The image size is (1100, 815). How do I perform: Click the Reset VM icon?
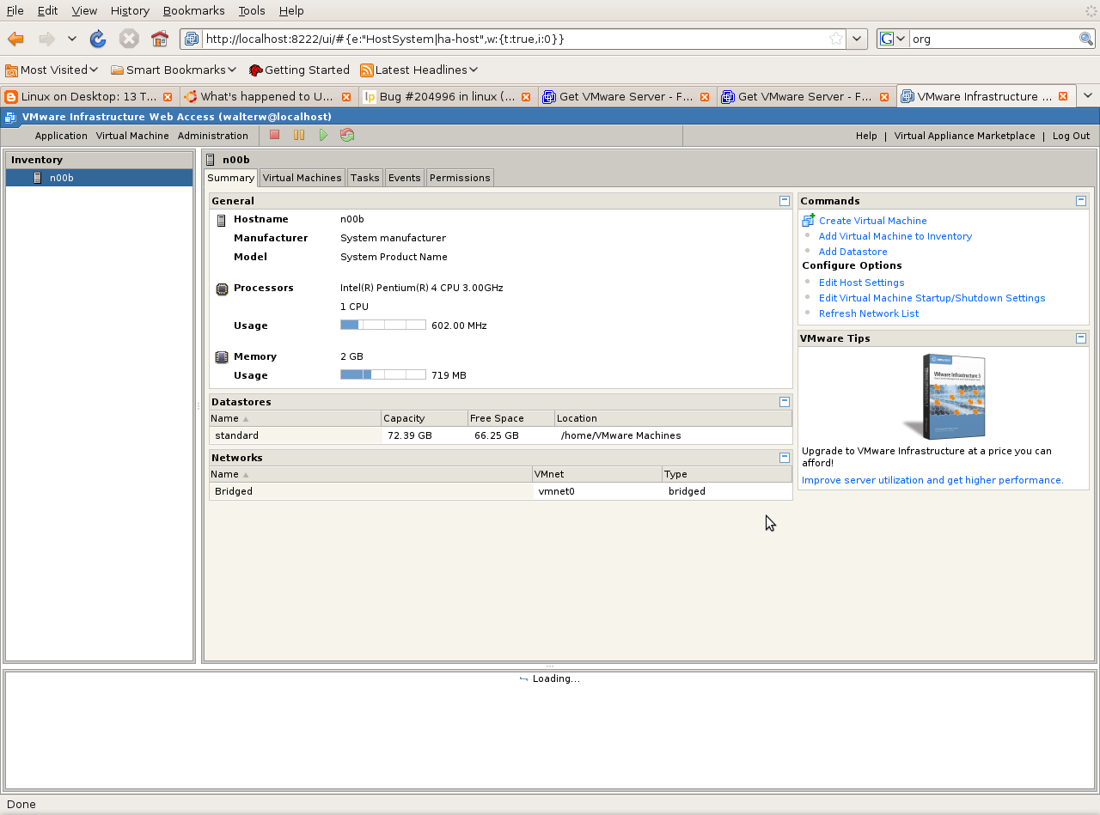(347, 135)
